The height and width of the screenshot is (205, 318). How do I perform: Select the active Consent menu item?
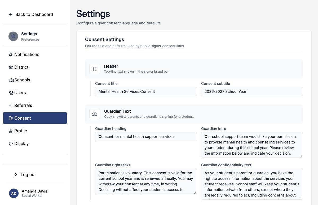35,118
